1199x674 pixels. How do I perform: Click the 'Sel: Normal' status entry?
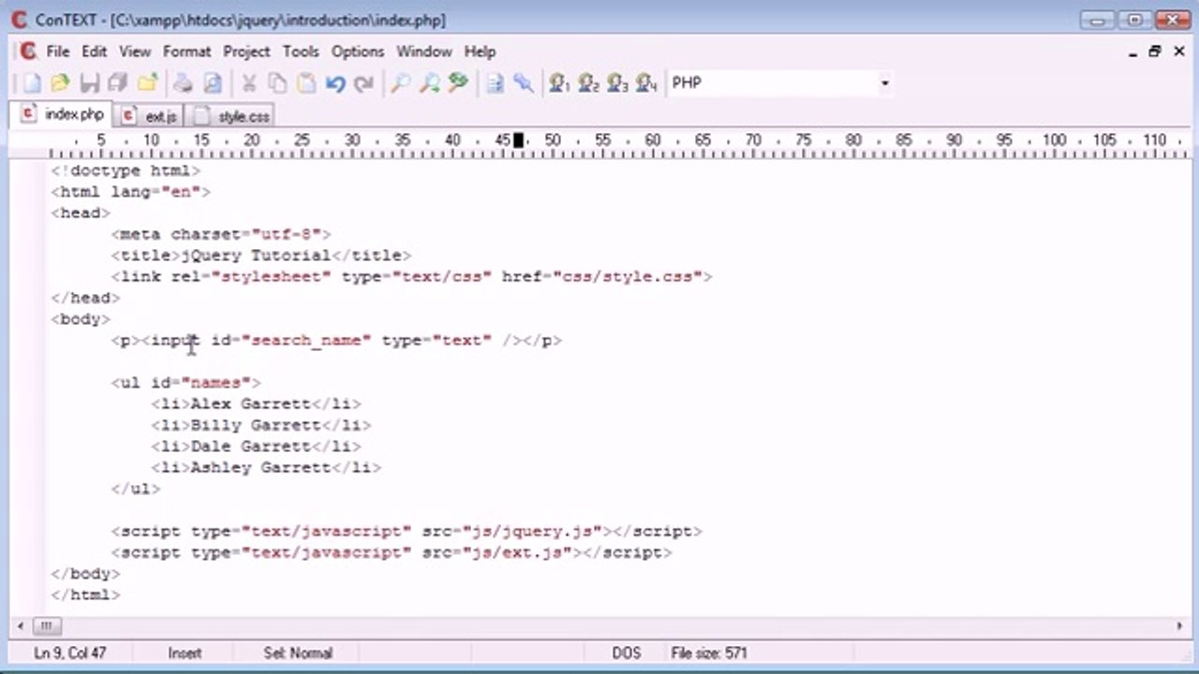coord(298,653)
